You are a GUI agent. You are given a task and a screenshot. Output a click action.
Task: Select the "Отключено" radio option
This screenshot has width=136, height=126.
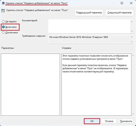tap(3, 32)
